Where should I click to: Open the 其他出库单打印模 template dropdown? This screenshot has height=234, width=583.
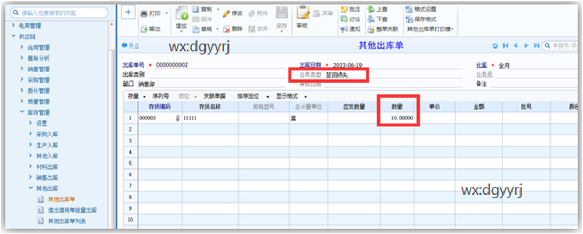pyautogui.click(x=430, y=29)
